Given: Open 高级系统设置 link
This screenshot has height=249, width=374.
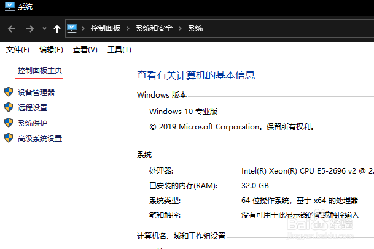Looking at the screenshot, I should point(40,138).
